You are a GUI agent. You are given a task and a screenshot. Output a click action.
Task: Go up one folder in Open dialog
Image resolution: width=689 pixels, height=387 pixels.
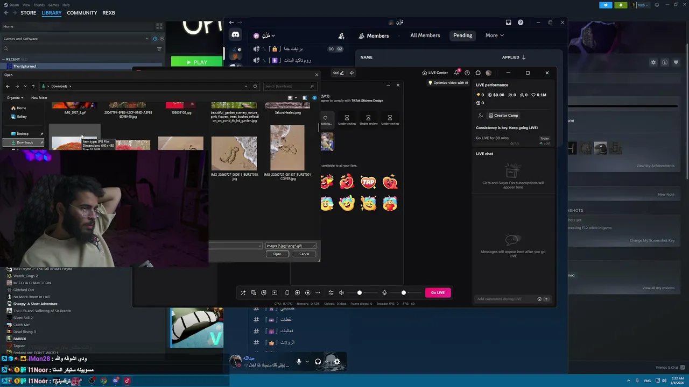tap(33, 86)
